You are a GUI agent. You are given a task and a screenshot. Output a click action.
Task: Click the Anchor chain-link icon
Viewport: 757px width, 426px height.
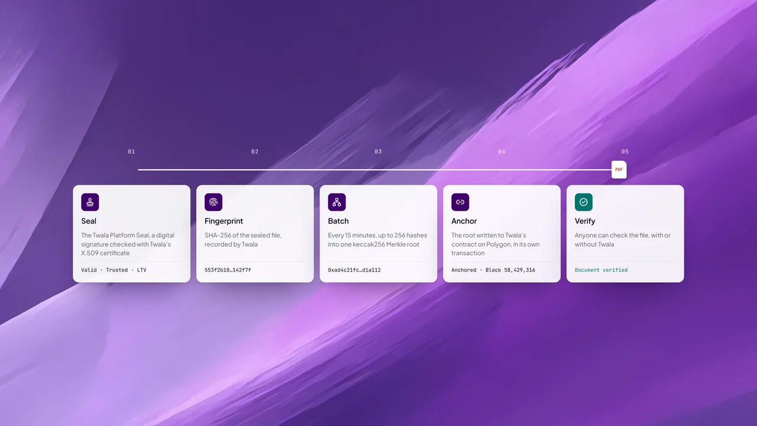point(460,202)
